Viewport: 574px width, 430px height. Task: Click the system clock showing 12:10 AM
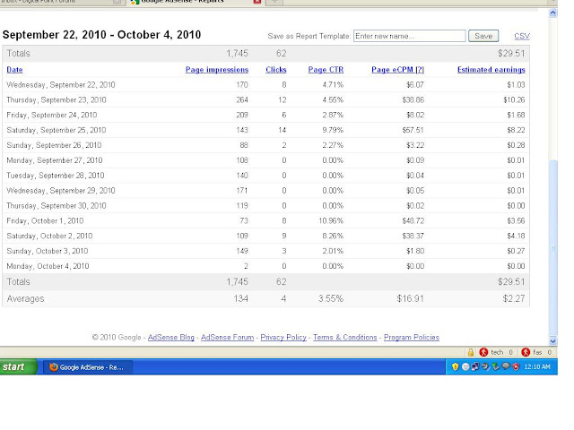coord(537,366)
